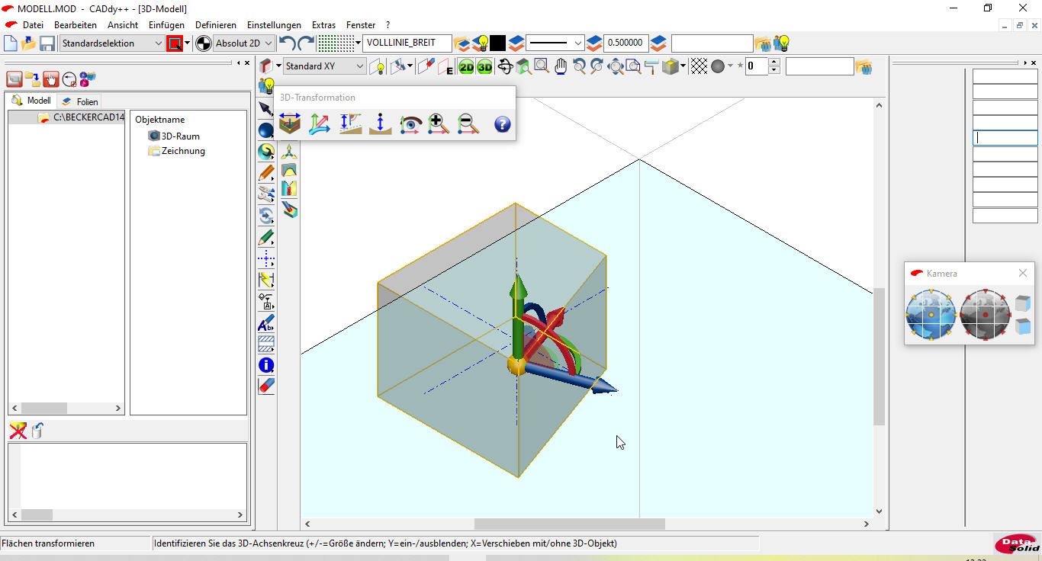1042x561 pixels.
Task: Switch to 2D mode button
Action: tap(466, 67)
